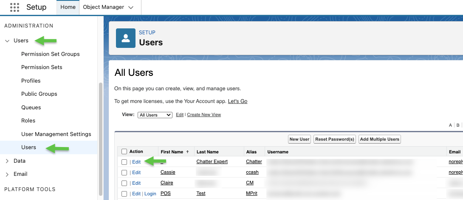This screenshot has width=463, height=200.
Task: Open Profiles in the sidebar
Action: pyautogui.click(x=31, y=81)
